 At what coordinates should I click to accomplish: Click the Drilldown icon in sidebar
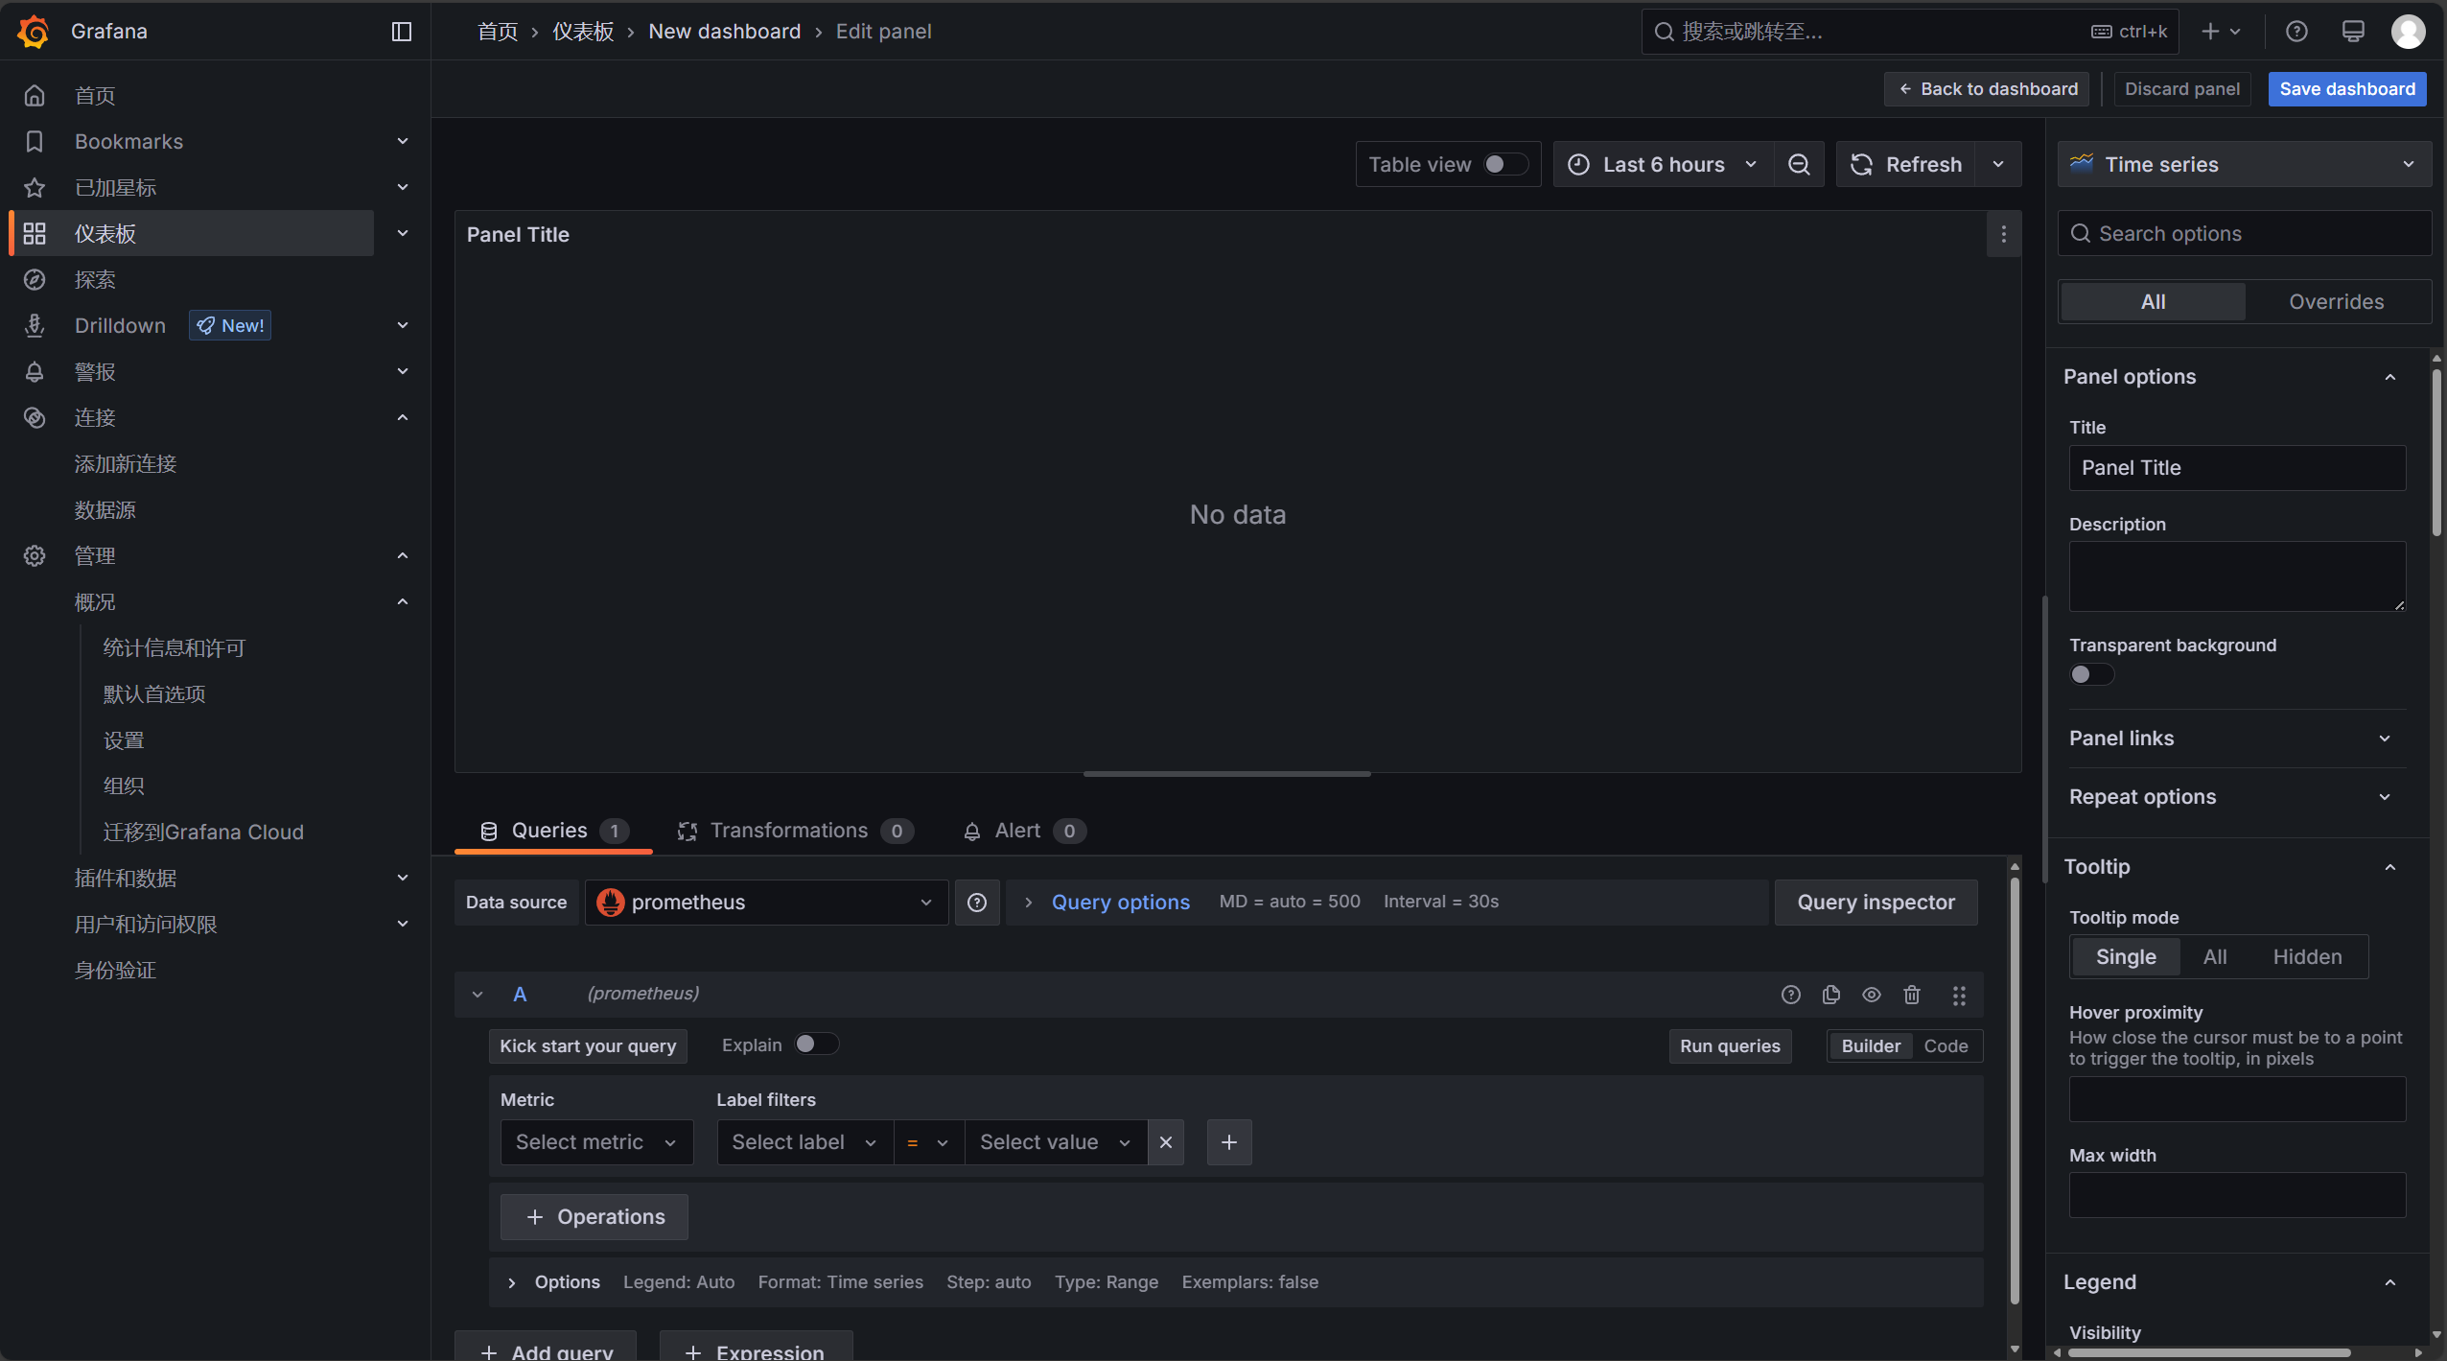(35, 326)
